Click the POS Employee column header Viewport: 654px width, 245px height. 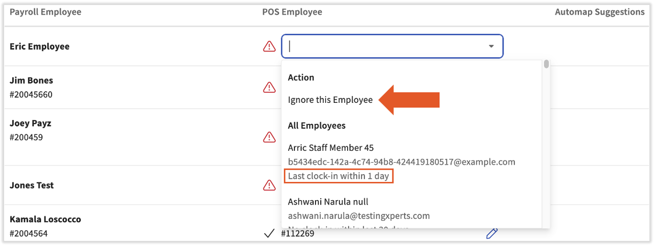292,12
